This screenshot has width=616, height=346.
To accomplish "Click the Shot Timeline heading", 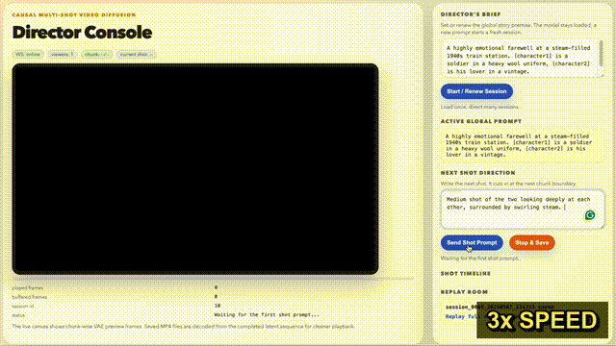I will pyautogui.click(x=466, y=273).
